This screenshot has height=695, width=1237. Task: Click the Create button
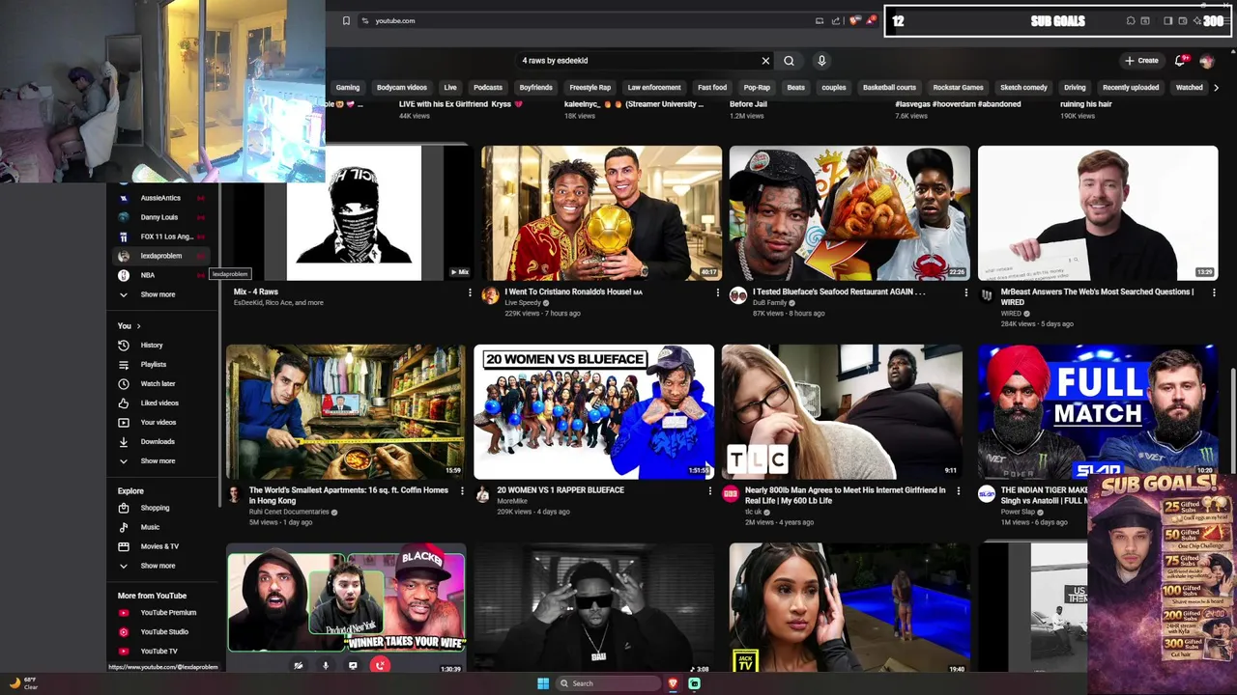[x=1141, y=61]
